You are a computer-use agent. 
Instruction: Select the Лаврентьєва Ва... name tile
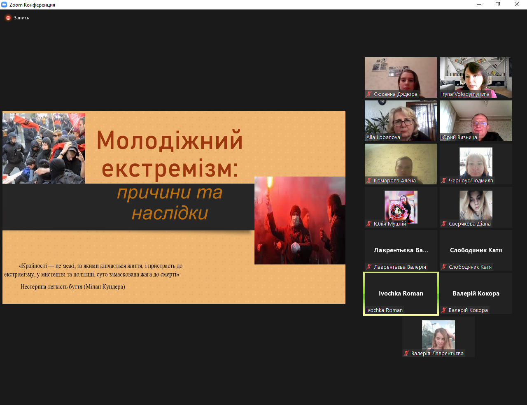click(x=401, y=250)
